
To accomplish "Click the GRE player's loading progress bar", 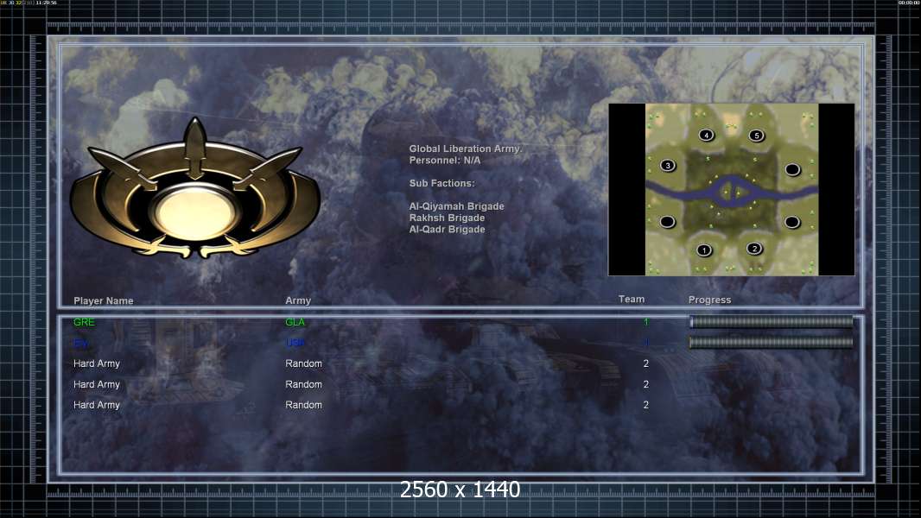I will click(x=772, y=321).
